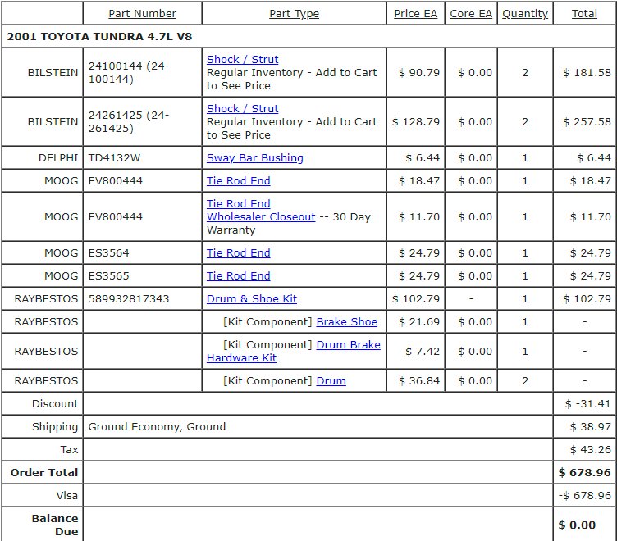
Task: Select the Order Total row label
Action: click(x=44, y=472)
